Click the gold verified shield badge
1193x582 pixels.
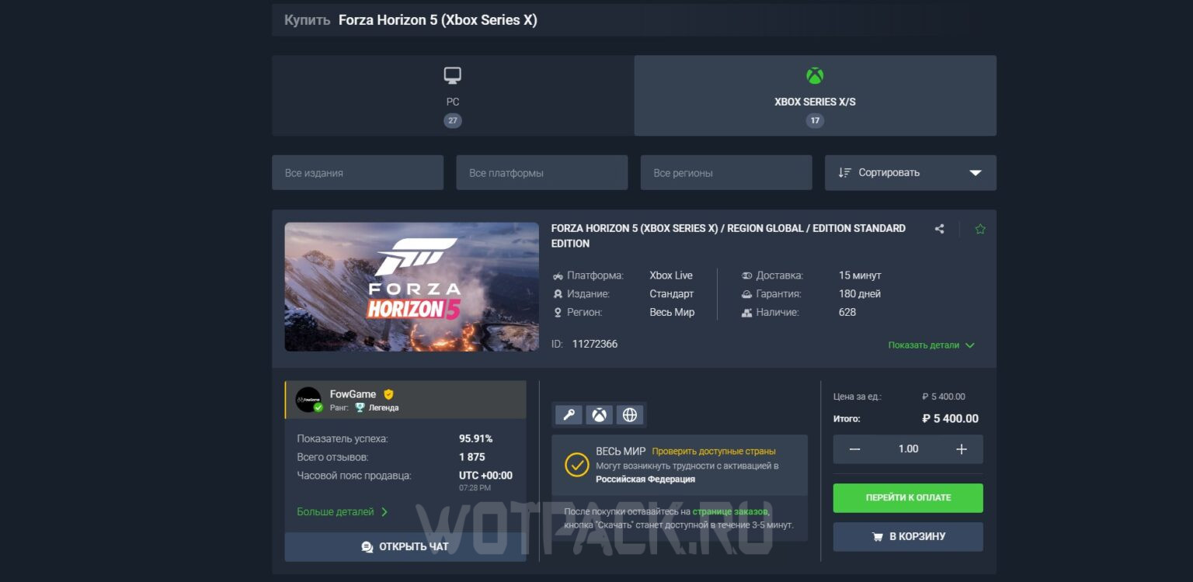pyautogui.click(x=389, y=394)
